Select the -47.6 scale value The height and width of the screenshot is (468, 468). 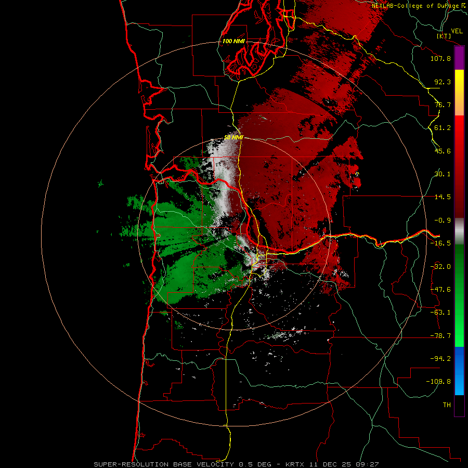(440, 290)
